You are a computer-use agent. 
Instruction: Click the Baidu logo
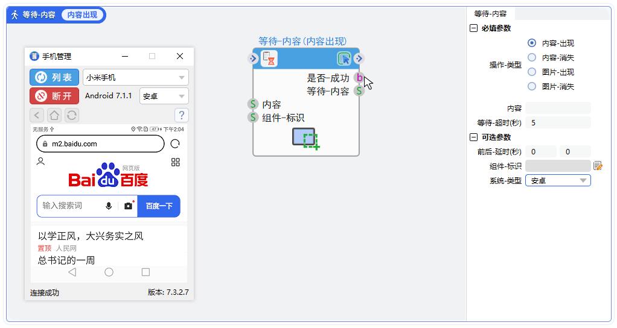click(x=108, y=175)
